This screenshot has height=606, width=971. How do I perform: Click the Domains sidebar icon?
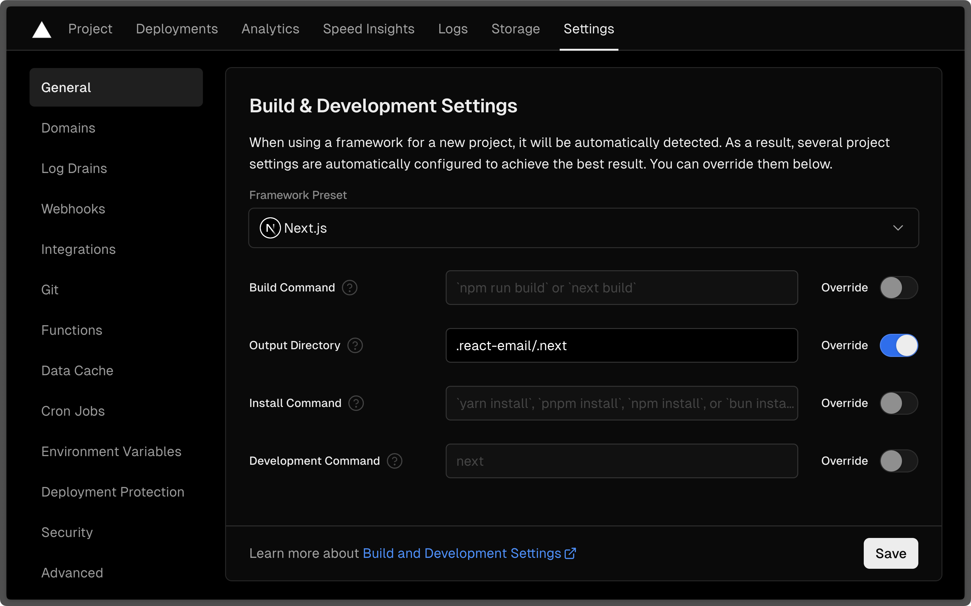(x=68, y=128)
